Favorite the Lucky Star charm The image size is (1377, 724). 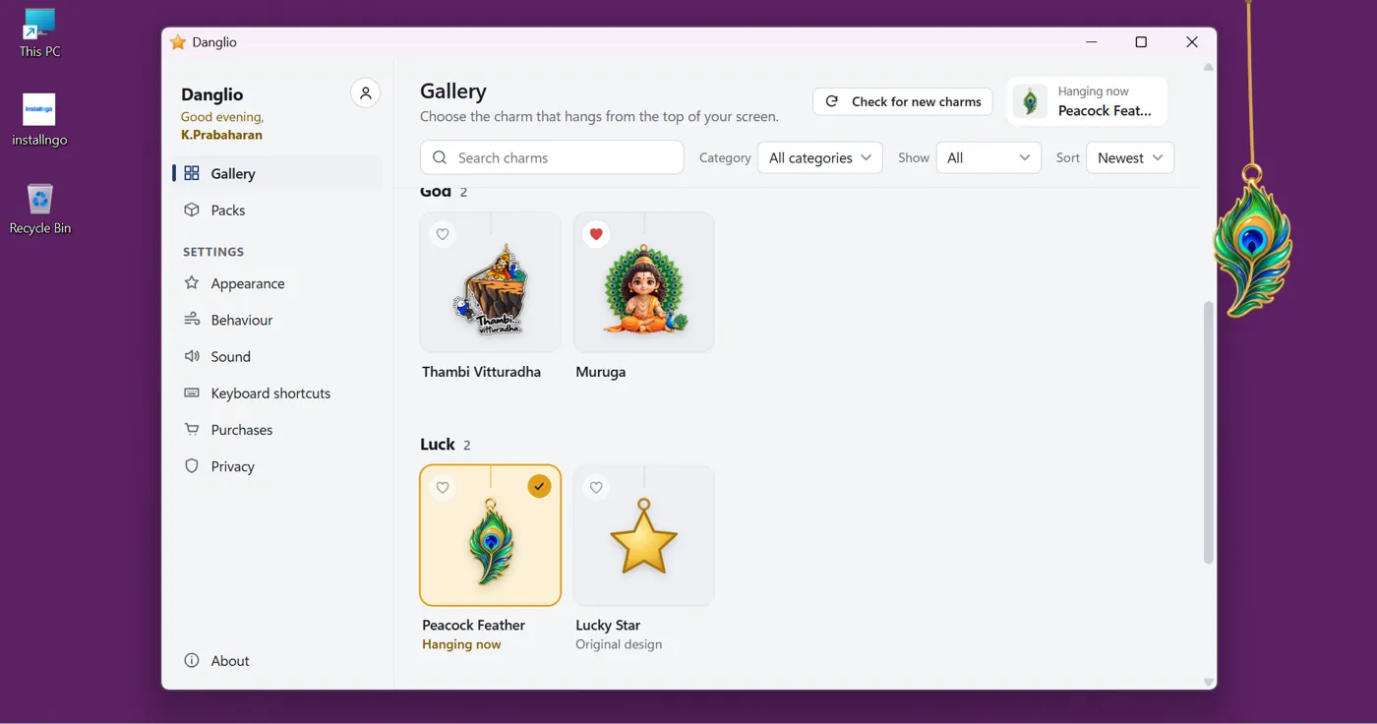(596, 487)
